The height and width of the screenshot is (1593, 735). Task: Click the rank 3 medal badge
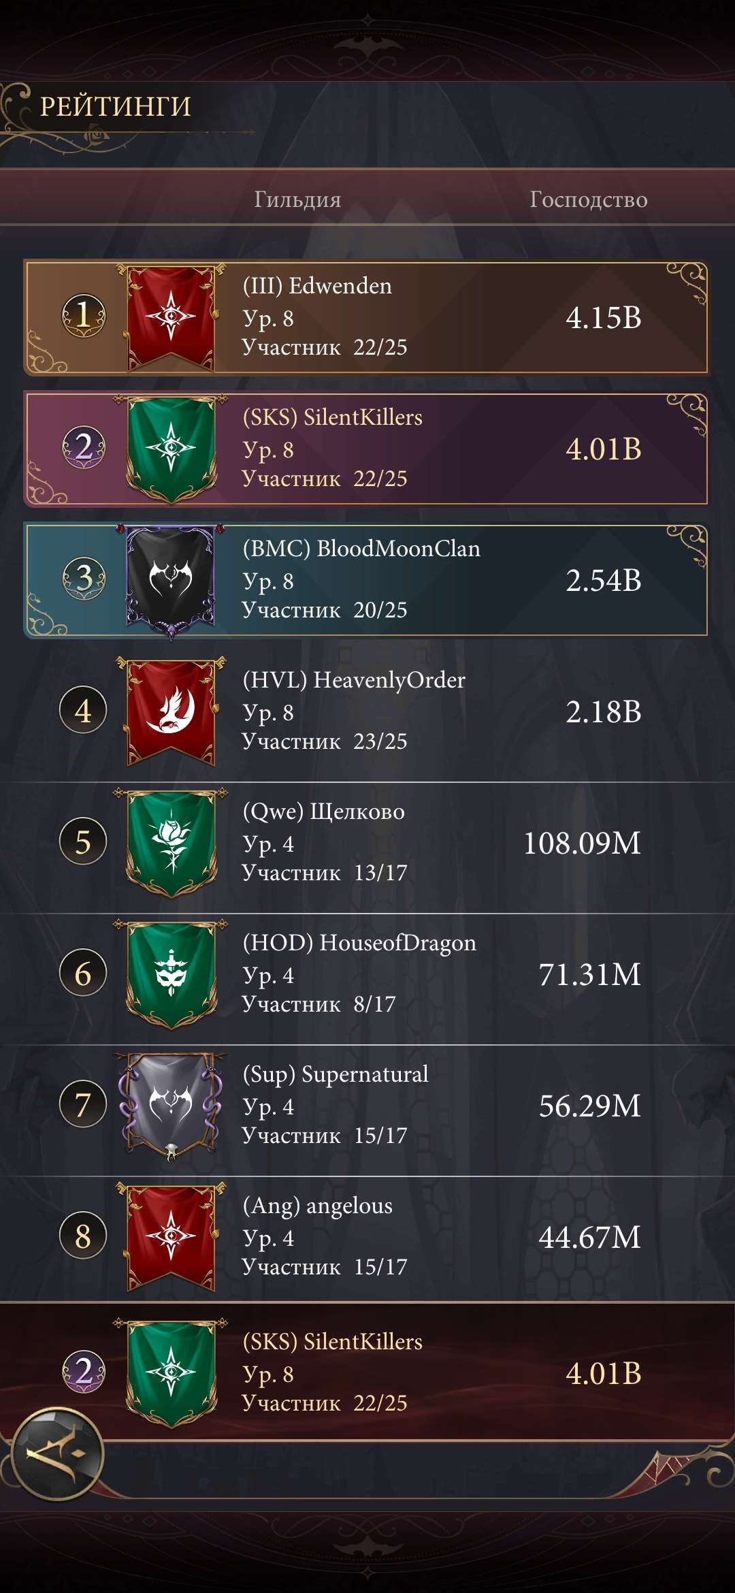click(84, 579)
